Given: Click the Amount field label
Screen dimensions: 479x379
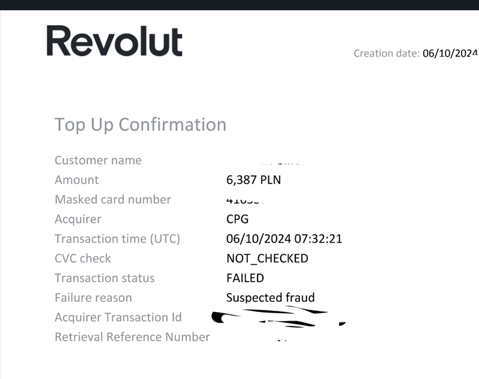Looking at the screenshot, I should pos(77,180).
